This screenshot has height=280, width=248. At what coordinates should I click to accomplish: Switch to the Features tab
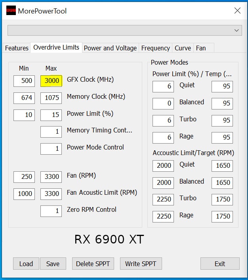(17, 48)
